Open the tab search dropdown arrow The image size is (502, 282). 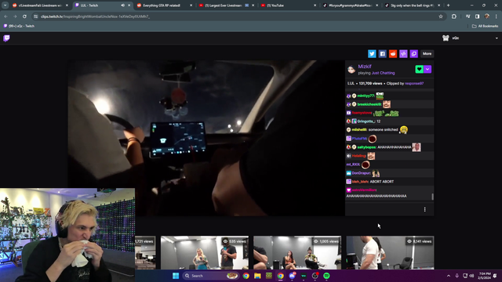point(5,5)
